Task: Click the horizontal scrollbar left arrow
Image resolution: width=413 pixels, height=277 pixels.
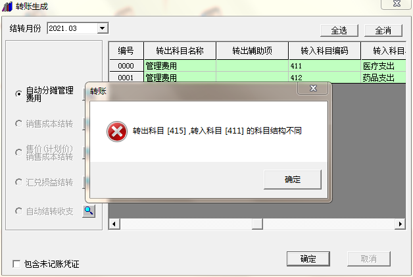Action: (114, 224)
